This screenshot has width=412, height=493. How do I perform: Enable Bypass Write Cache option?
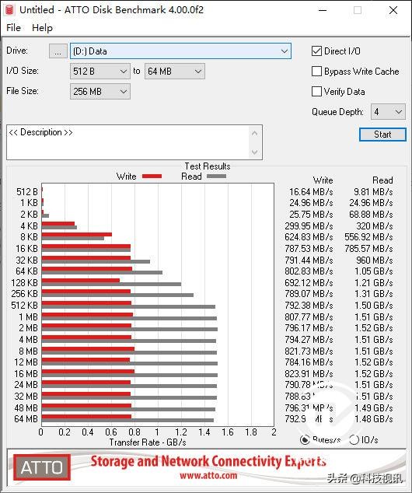coord(316,72)
